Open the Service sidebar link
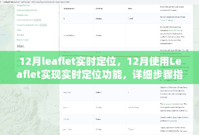 pyautogui.click(x=20, y=35)
